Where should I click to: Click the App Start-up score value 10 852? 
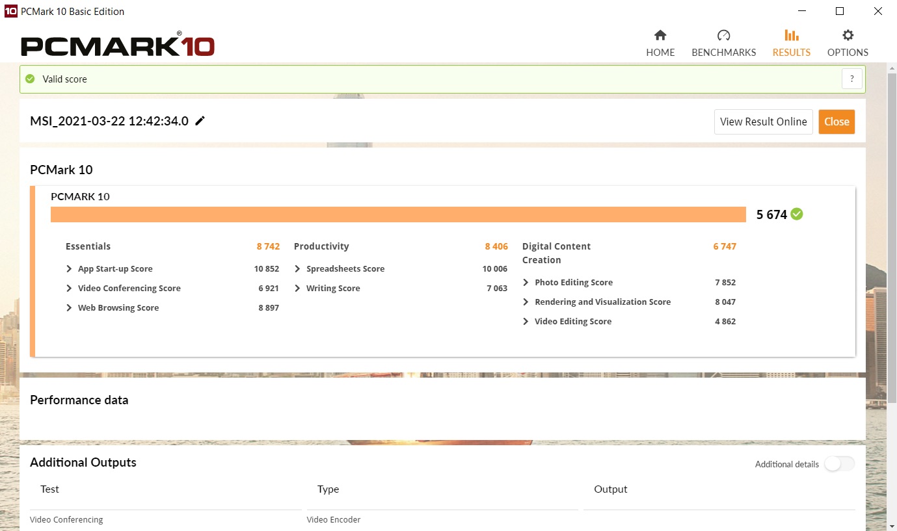267,268
